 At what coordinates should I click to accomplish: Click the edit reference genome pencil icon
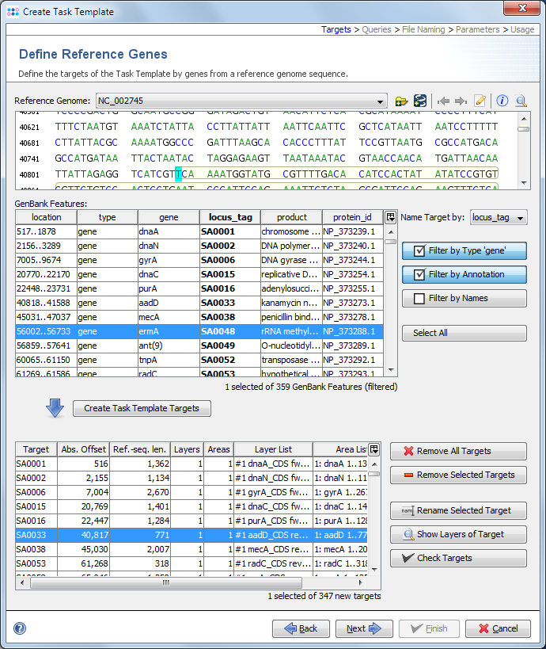pyautogui.click(x=480, y=101)
